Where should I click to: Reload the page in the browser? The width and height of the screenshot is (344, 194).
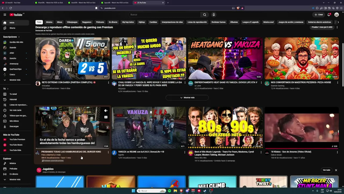click(10, 8)
